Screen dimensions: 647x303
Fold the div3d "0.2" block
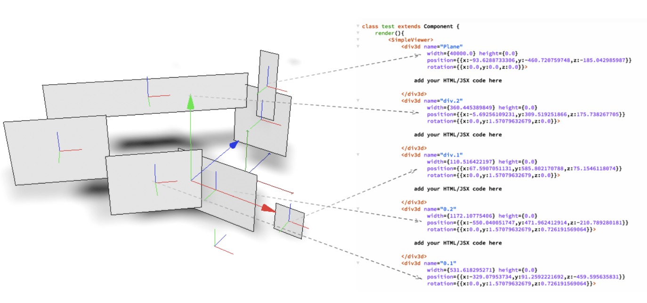pos(358,208)
